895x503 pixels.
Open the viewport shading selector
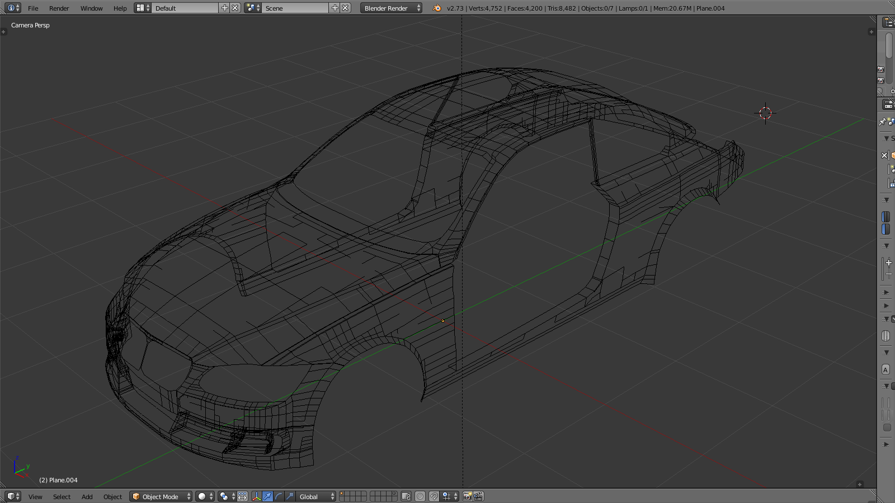tap(205, 496)
